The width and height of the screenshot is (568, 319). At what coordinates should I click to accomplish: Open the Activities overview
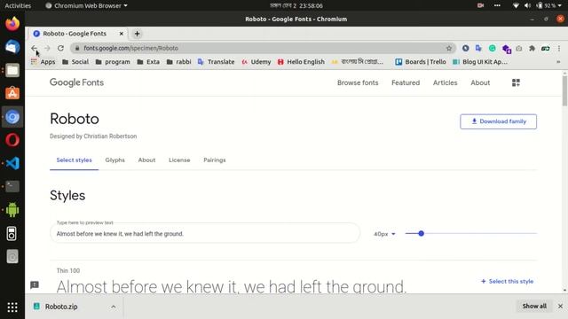(x=18, y=6)
